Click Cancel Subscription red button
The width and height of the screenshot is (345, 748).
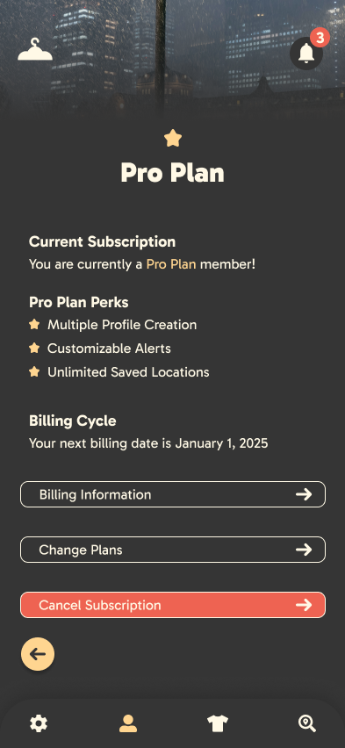pyautogui.click(x=173, y=605)
